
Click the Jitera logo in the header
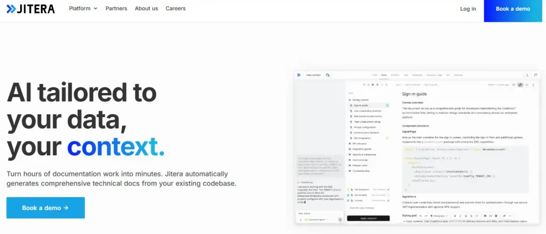pos(30,9)
